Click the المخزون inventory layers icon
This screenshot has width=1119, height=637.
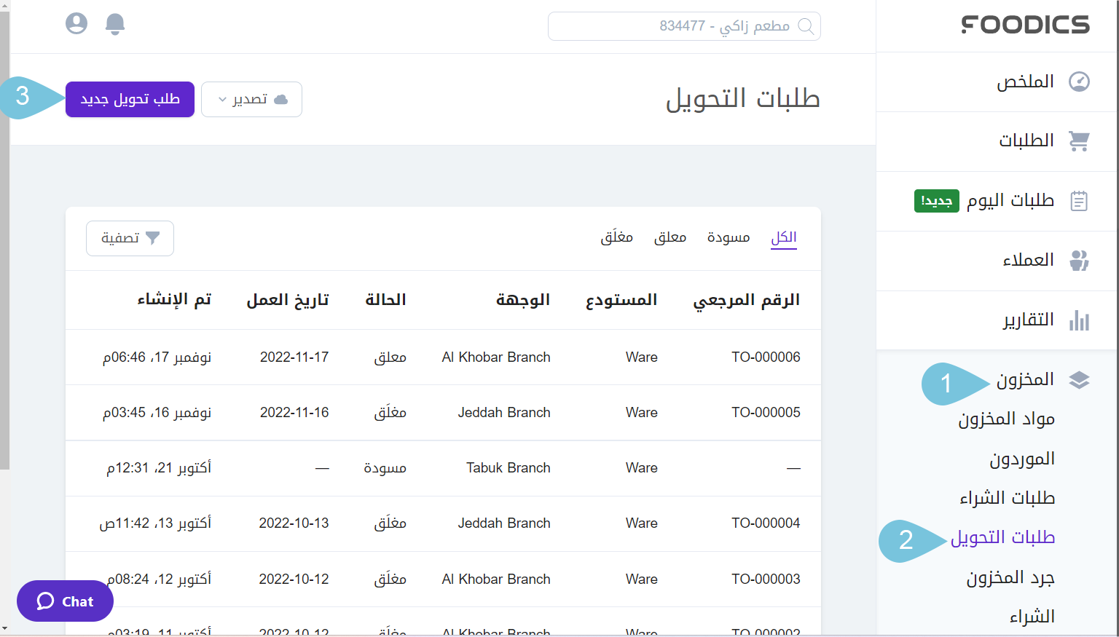(1080, 379)
